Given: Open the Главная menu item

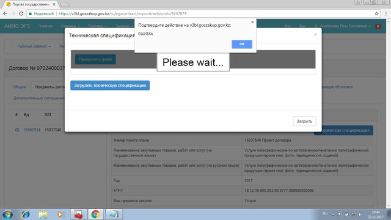Looking at the screenshot, I should coord(45,26).
